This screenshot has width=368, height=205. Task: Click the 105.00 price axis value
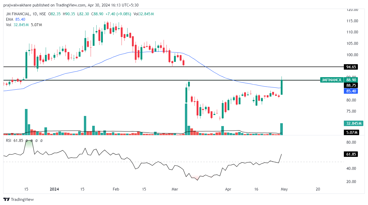tap(353, 43)
